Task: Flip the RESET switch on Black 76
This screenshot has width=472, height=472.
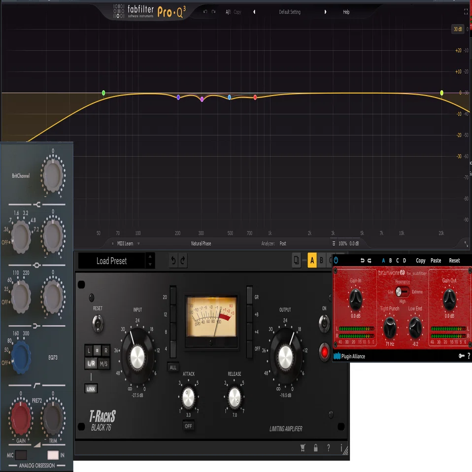Action: coord(98,324)
